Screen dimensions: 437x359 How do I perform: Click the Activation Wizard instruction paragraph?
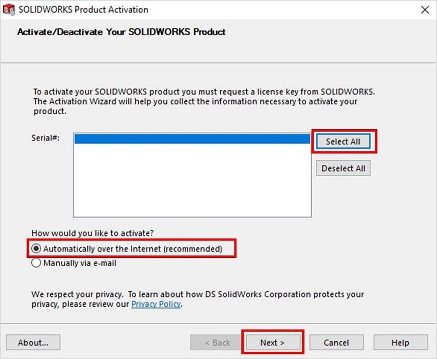coord(204,102)
